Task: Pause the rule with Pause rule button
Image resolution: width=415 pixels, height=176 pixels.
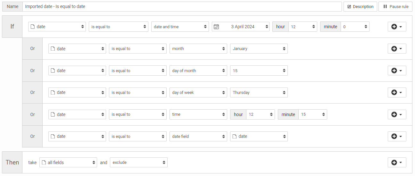Action: (x=395, y=6)
